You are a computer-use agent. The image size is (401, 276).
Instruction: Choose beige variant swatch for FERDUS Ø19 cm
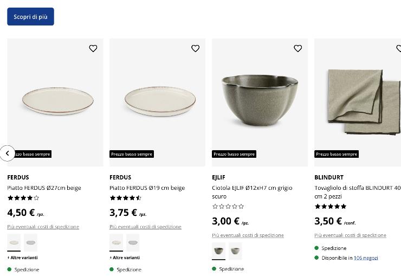[x=116, y=242]
